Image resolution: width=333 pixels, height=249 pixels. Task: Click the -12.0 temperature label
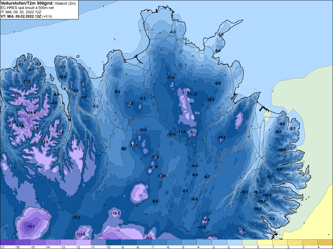coord(44,142)
